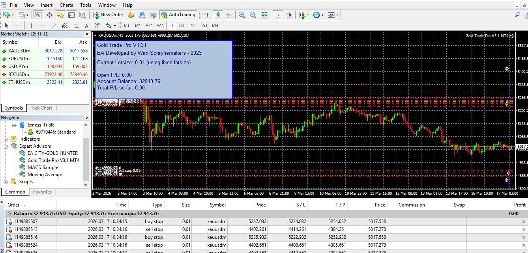
Task: Open the Profiles icon
Action: point(21,15)
